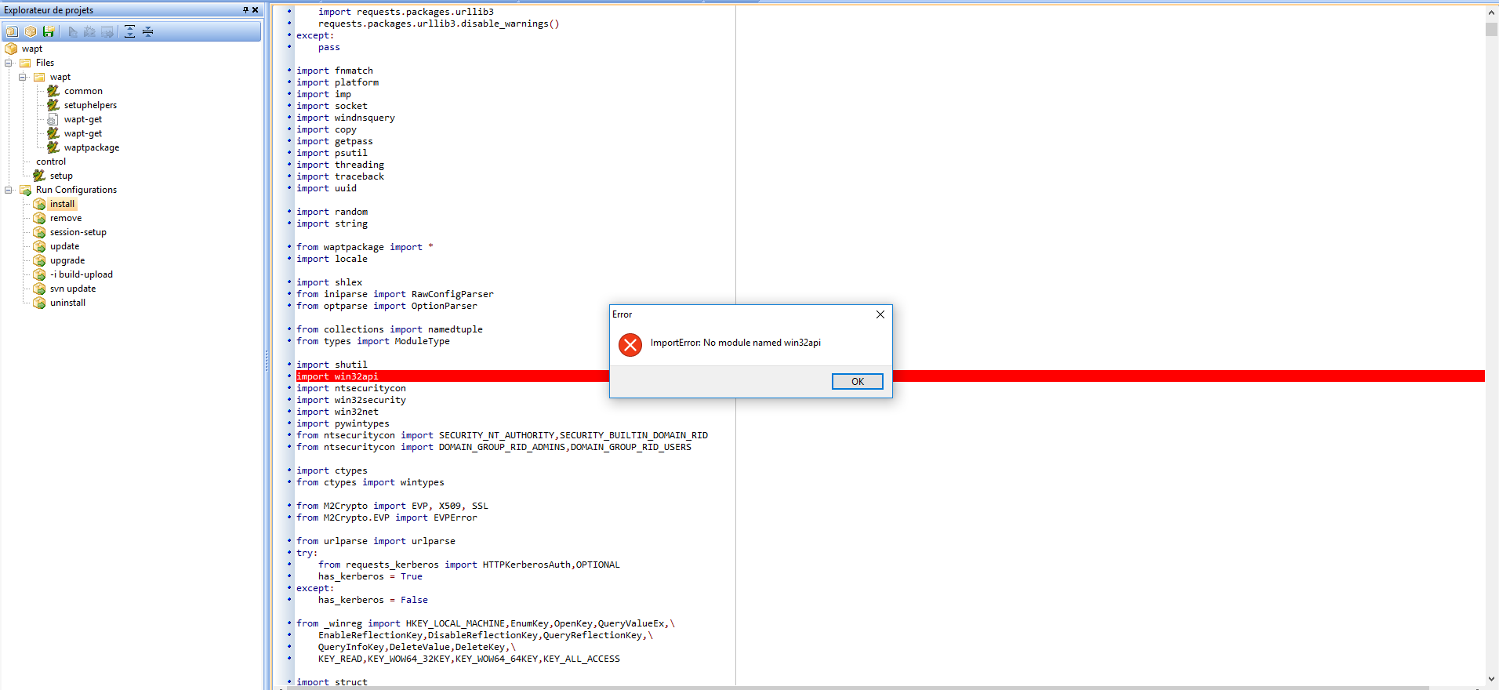1499x690 pixels.
Task: Click gutter dot beside 'import fnmatch'
Action: (x=289, y=71)
